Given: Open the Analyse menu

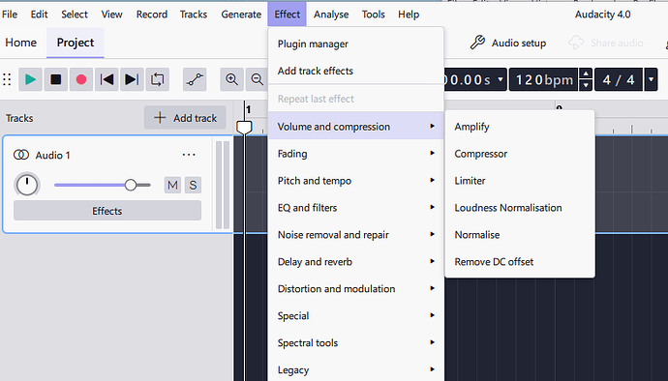Looking at the screenshot, I should click(331, 15).
